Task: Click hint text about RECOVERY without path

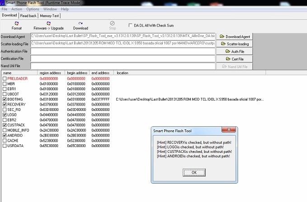Action: pos(194,142)
